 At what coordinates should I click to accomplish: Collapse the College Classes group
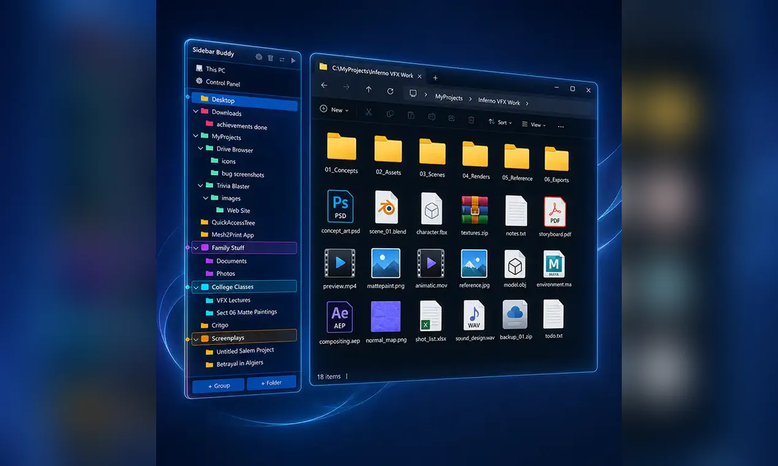click(x=196, y=286)
